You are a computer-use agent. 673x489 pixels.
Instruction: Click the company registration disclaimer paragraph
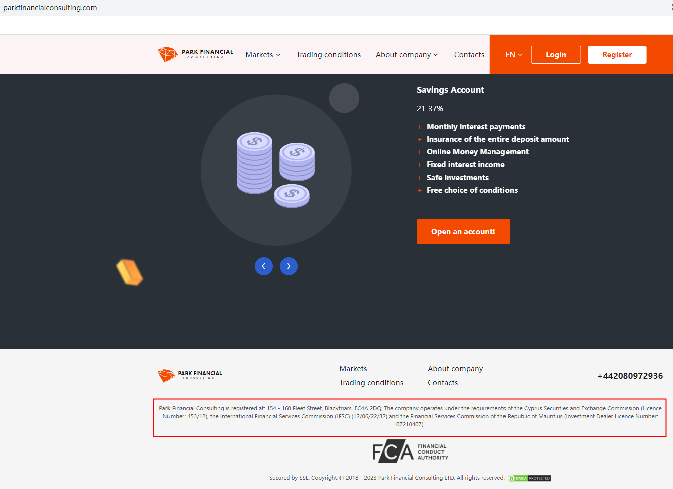(x=410, y=416)
